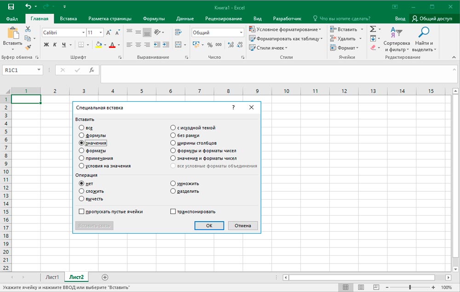
Task: Choose the "умножить" operation radio button
Action: click(x=173, y=183)
